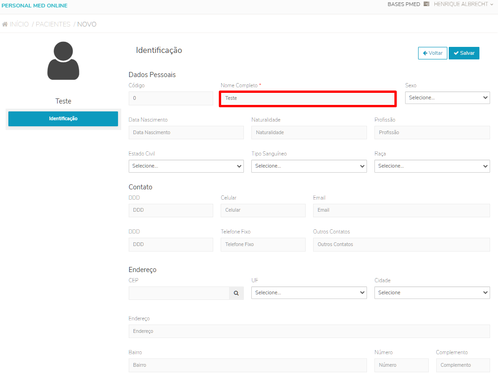Viewport: 498px width, 383px height.
Task: Open the Tipo Sanguíneo dropdown
Action: [x=309, y=166]
